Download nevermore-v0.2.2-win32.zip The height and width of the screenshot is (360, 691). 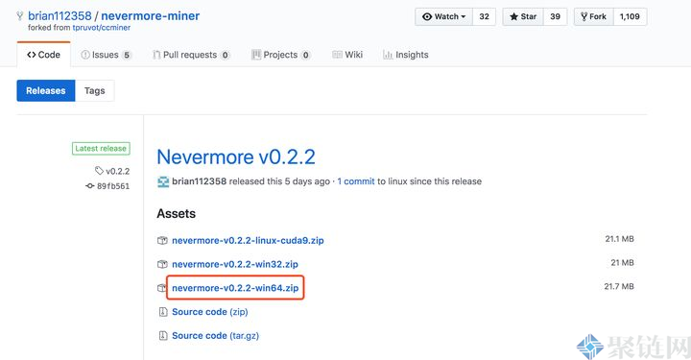coord(235,264)
